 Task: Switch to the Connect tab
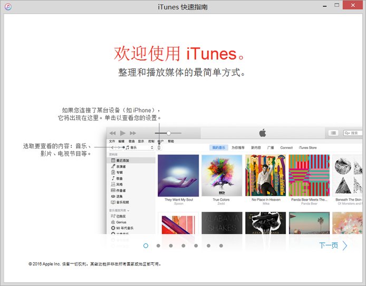coord(286,147)
